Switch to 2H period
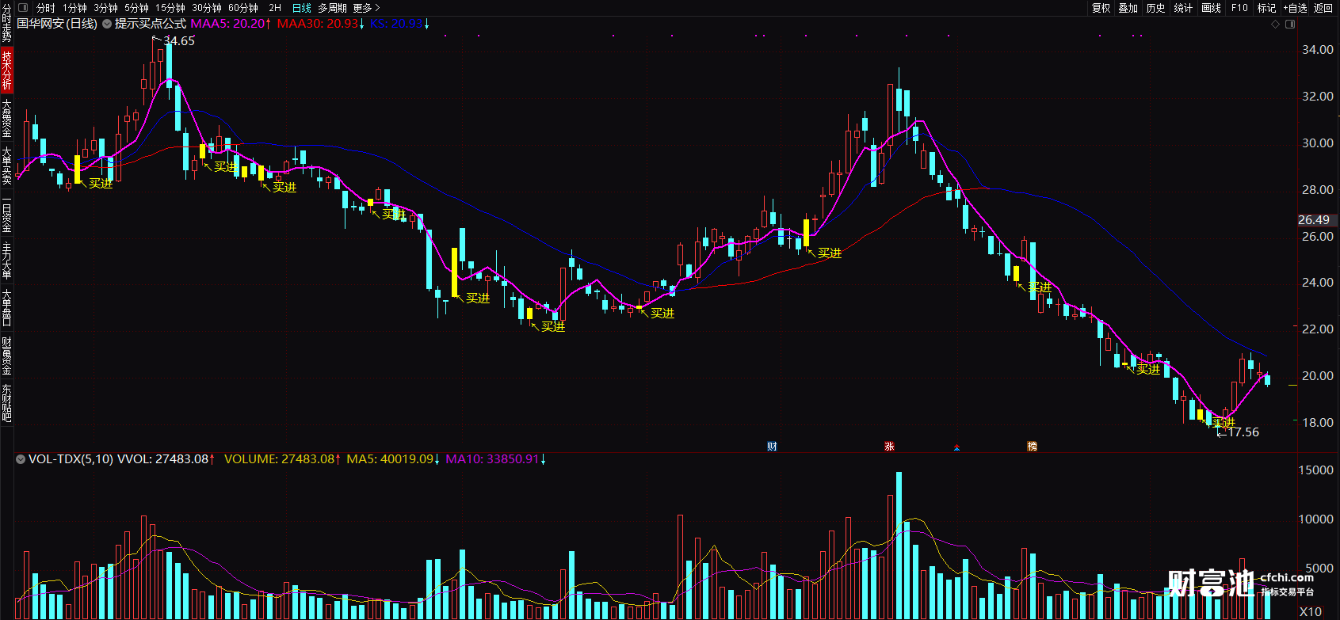 tap(275, 8)
